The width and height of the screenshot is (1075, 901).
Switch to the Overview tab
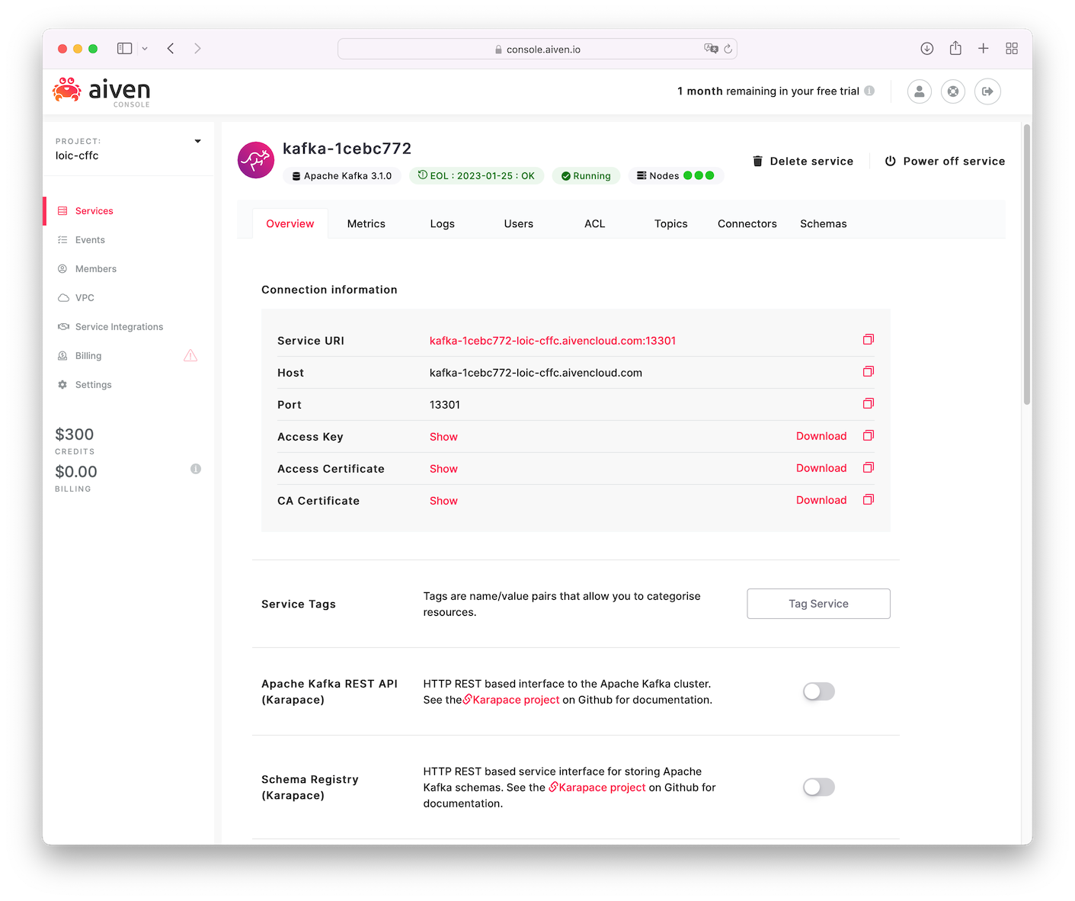click(x=290, y=223)
